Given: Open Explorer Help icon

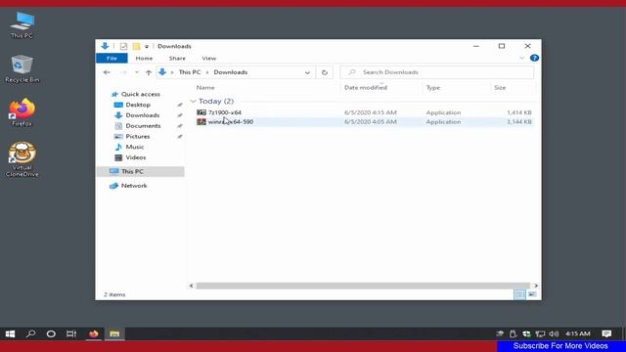Looking at the screenshot, I should pyautogui.click(x=534, y=59).
